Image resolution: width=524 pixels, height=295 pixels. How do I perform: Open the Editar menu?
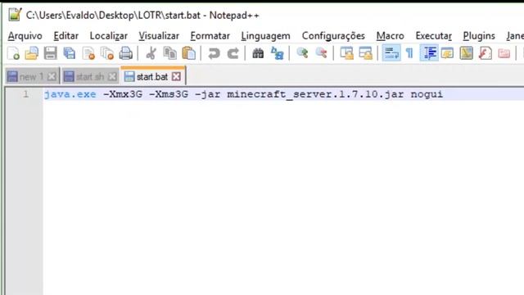(x=65, y=36)
